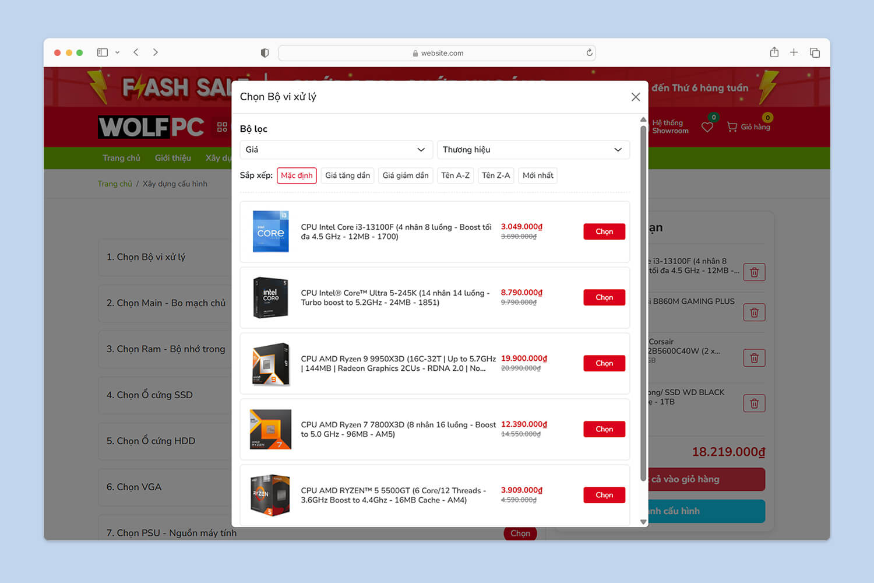Image resolution: width=874 pixels, height=583 pixels.
Task: Open the sidebar options chevron in Safari
Action: point(117,52)
